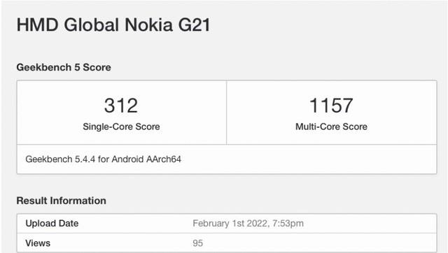Click the Geekbench 5.4.4 for Android AArch64 text
This screenshot has width=448, height=253.
(104, 159)
